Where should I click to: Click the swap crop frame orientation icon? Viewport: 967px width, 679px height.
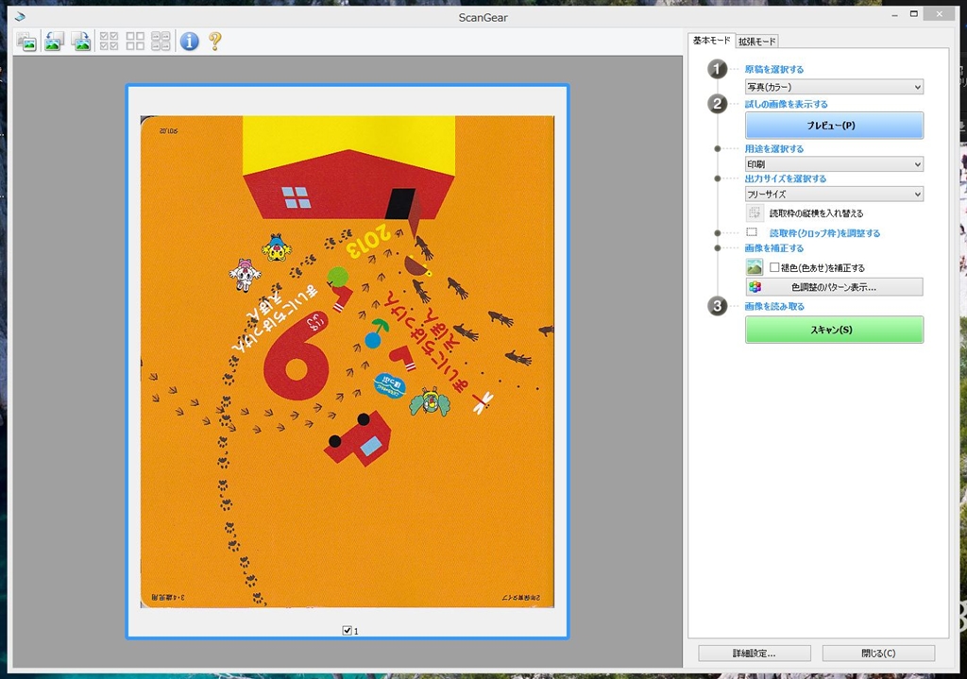point(755,213)
